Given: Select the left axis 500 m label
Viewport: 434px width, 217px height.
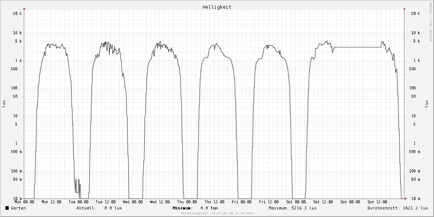Looking at the screenshot, I should [x=16, y=152].
